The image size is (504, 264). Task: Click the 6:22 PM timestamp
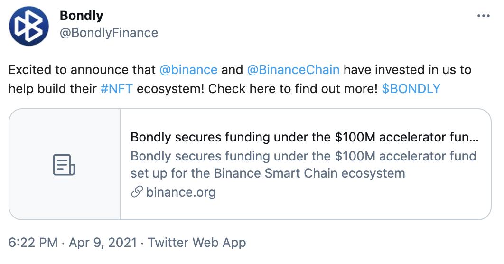(33, 243)
